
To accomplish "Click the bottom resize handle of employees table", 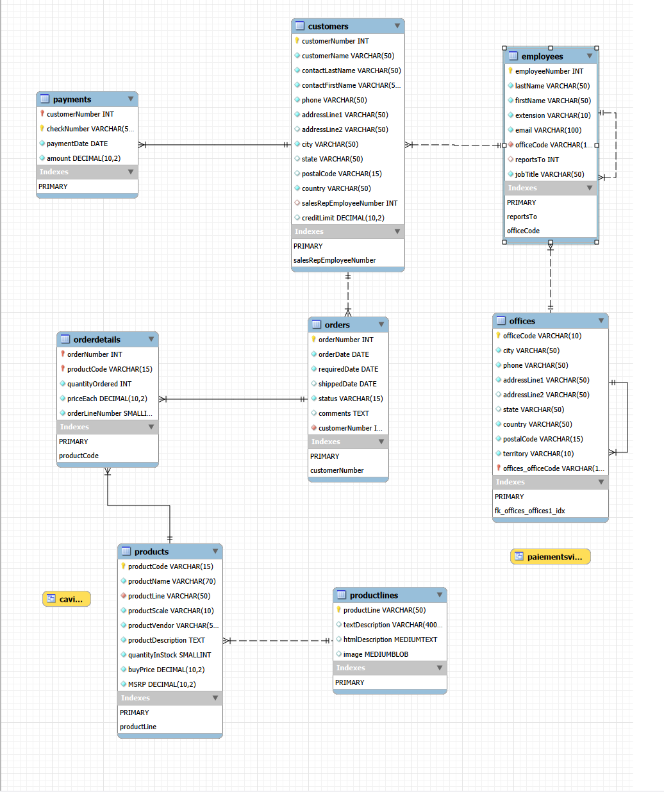I will [551, 242].
